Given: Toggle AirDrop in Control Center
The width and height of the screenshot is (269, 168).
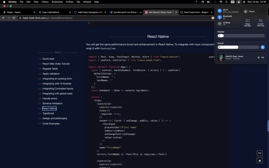Looking at the screenshot, I should coord(220,23).
